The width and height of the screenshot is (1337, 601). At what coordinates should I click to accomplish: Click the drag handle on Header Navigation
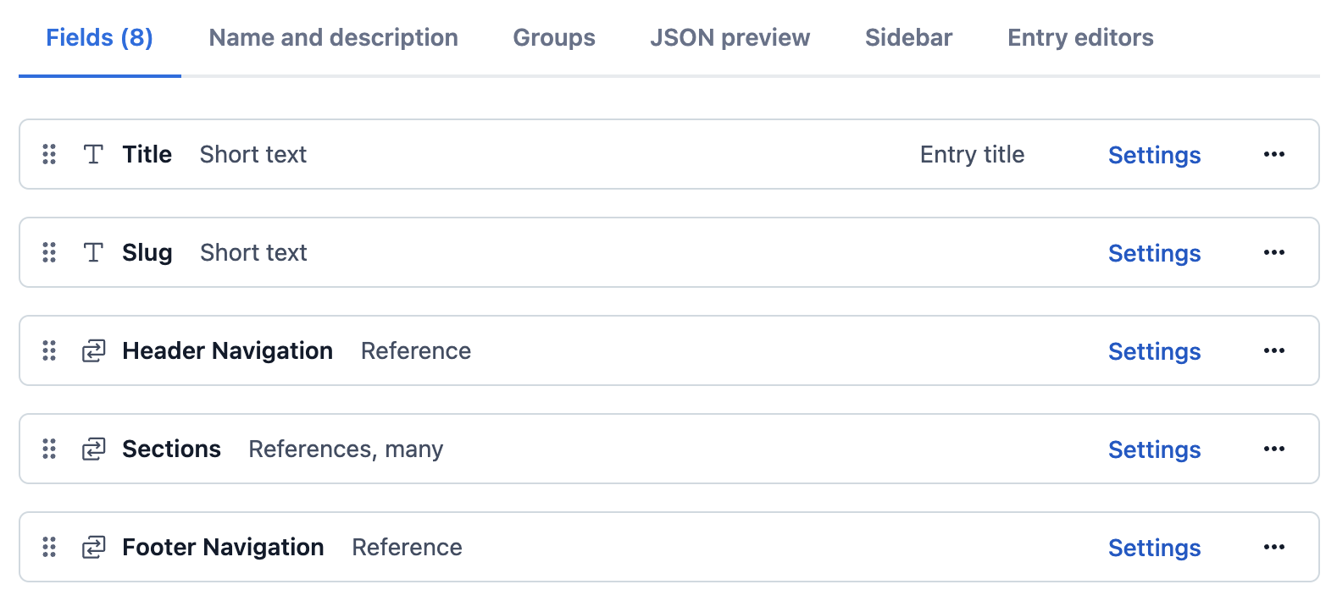pos(48,350)
